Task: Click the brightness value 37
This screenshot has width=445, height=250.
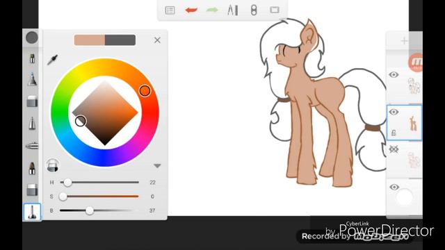Action: coord(152,210)
